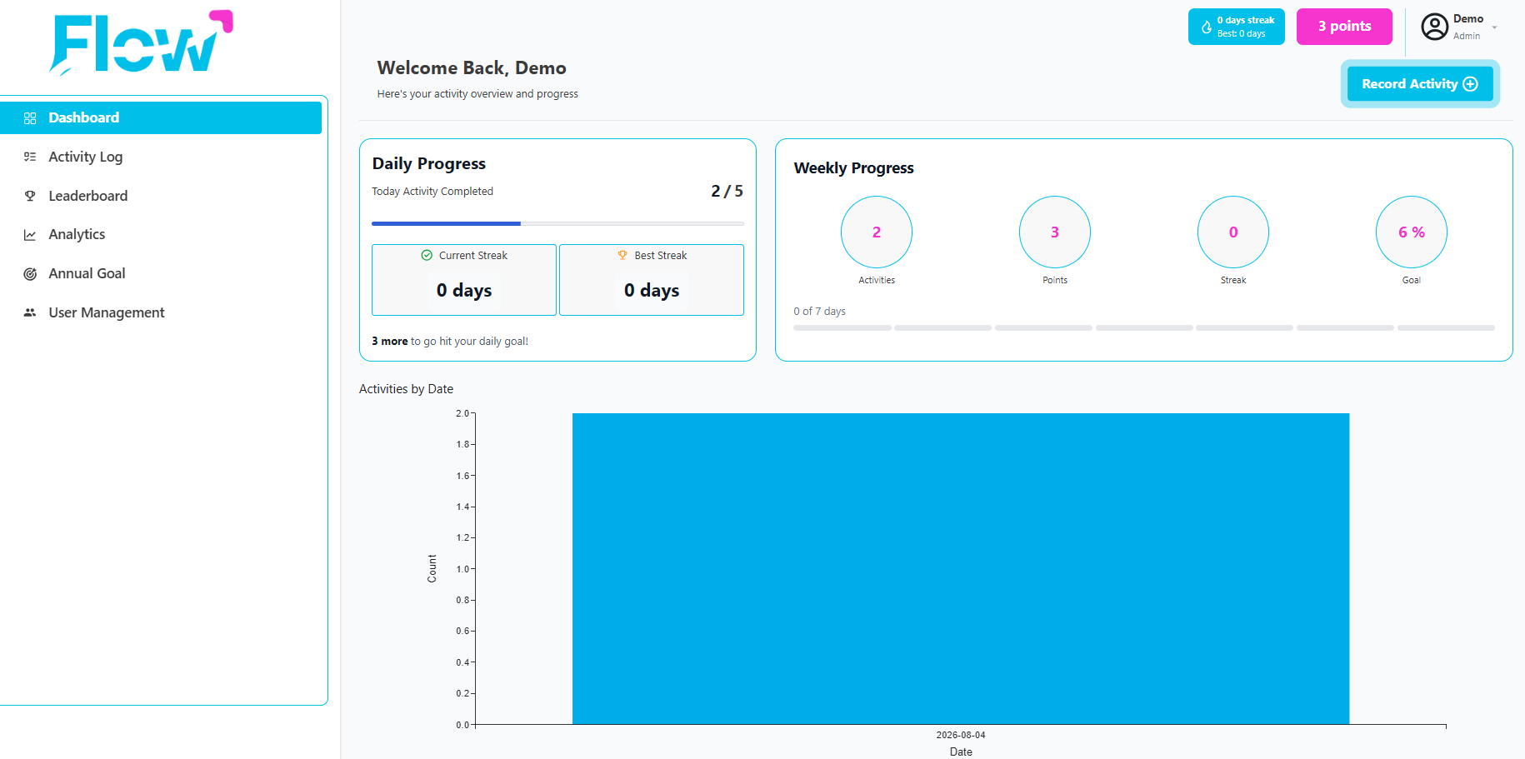Click the blue bar for 2026-08-04
Image resolution: width=1525 pixels, height=759 pixels.
pyautogui.click(x=961, y=569)
